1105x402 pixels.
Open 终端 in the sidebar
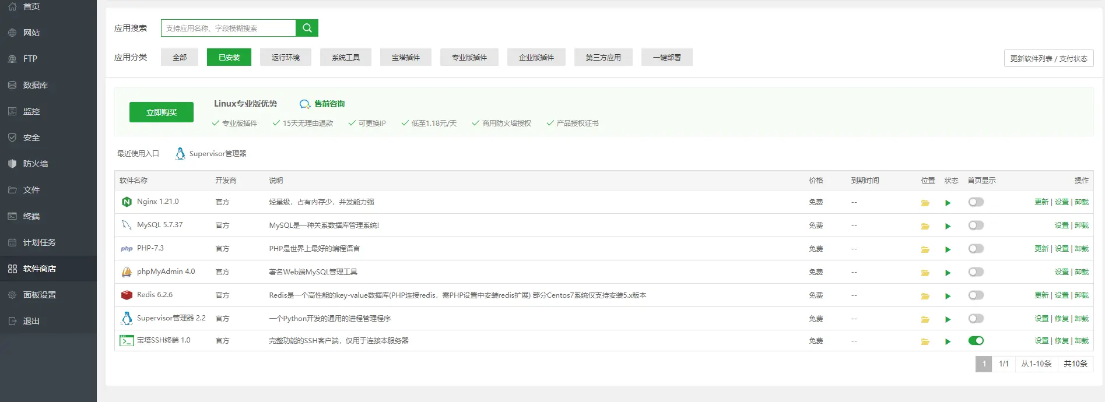click(48, 216)
